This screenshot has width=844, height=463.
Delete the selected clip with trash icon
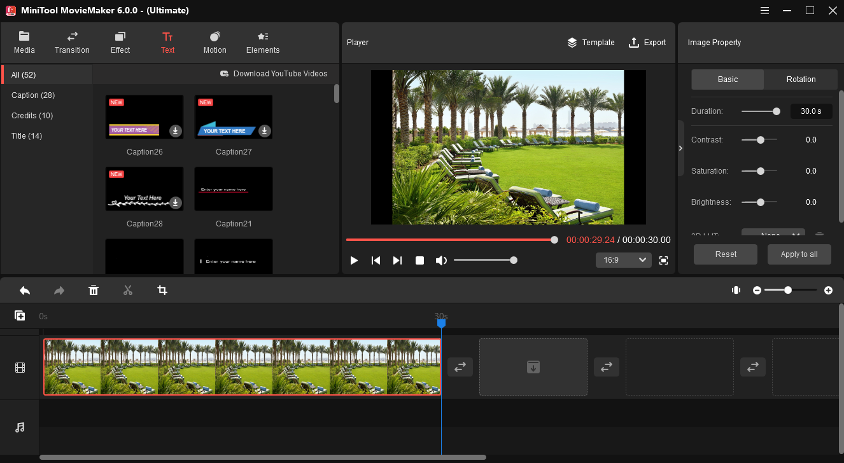coord(94,291)
